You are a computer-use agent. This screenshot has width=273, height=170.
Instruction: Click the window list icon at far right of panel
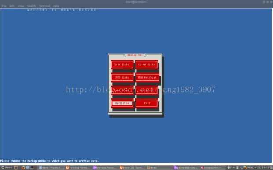pos(271,167)
